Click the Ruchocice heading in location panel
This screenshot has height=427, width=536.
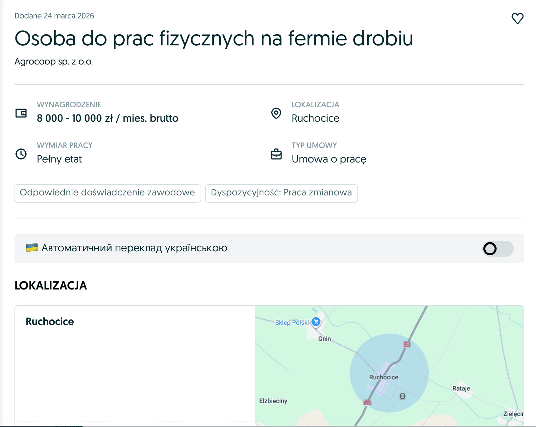tap(49, 322)
